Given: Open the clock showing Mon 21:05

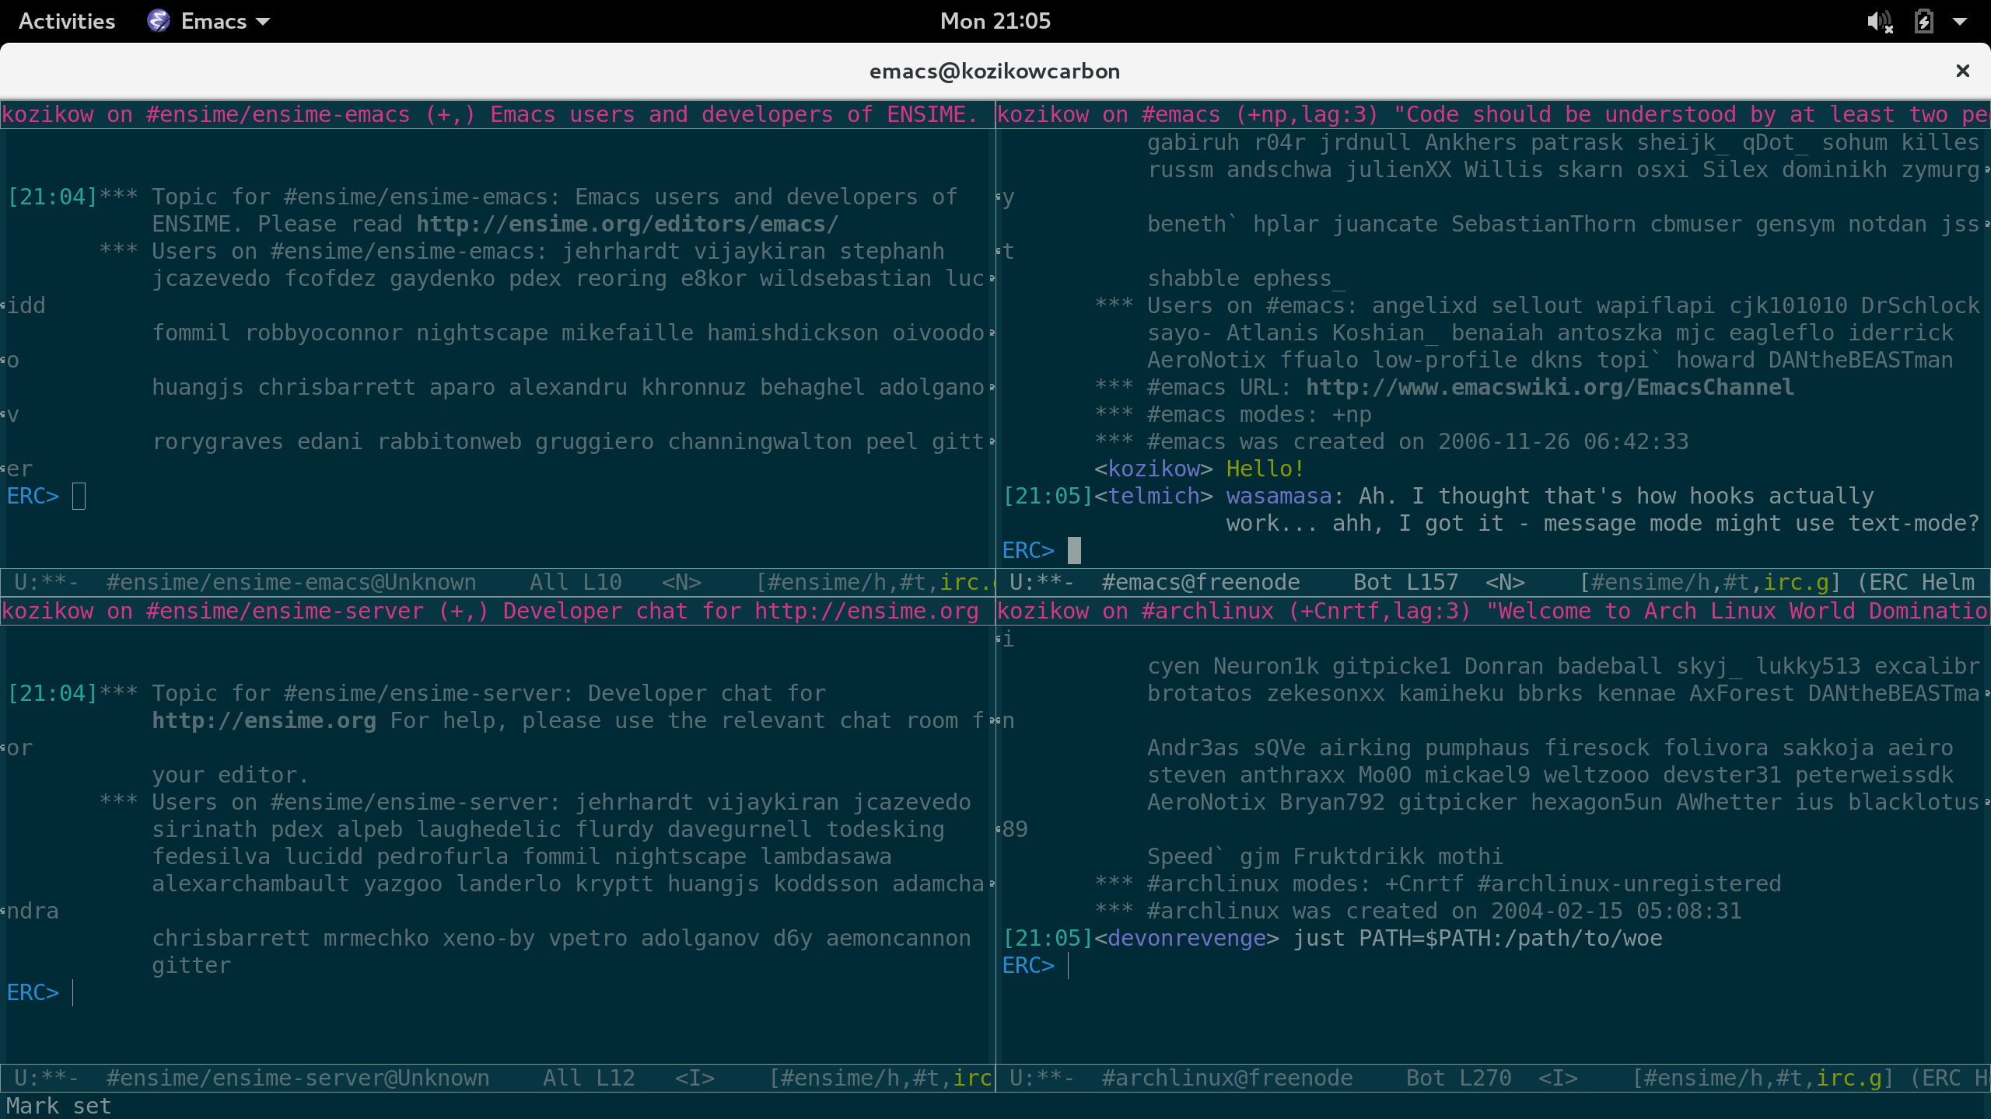Looking at the screenshot, I should pos(995,21).
